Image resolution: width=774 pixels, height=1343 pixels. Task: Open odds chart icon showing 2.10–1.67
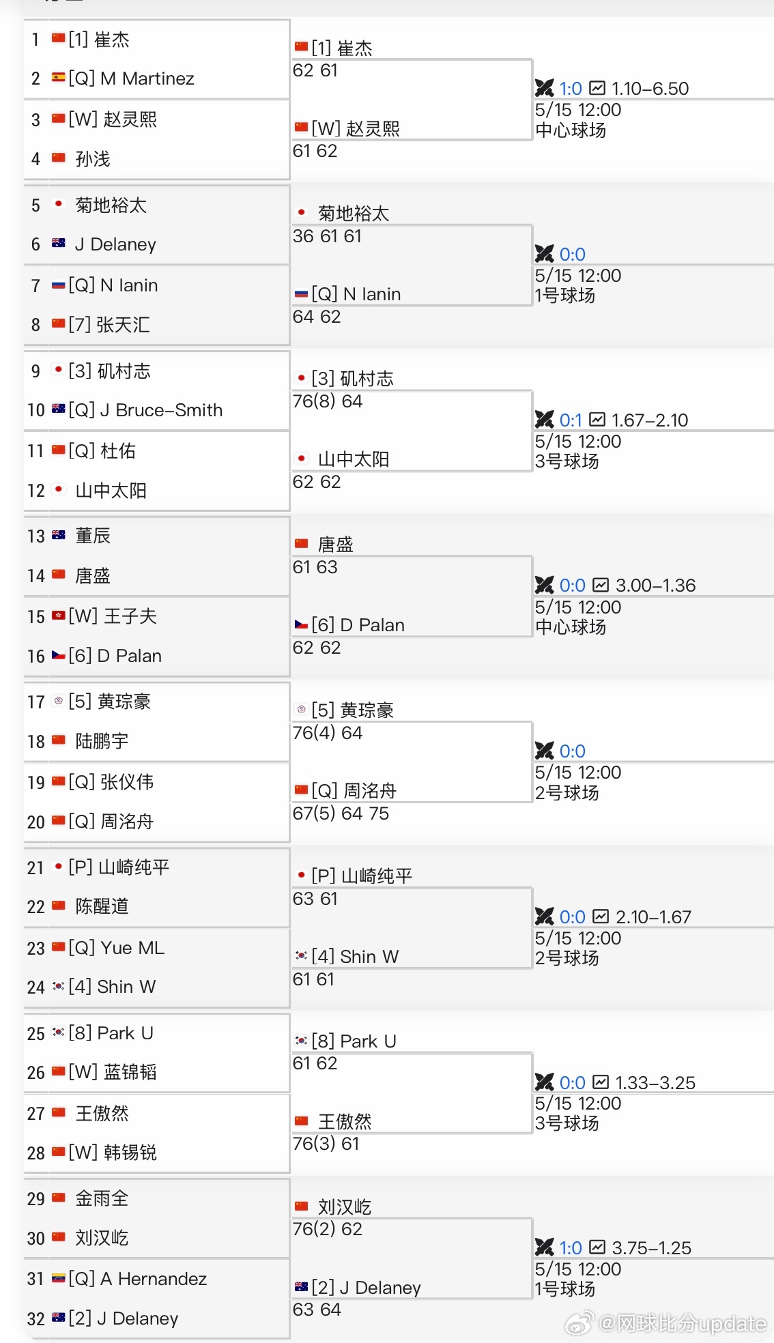pyautogui.click(x=601, y=916)
